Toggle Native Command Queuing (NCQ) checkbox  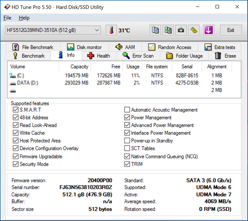tap(127, 156)
